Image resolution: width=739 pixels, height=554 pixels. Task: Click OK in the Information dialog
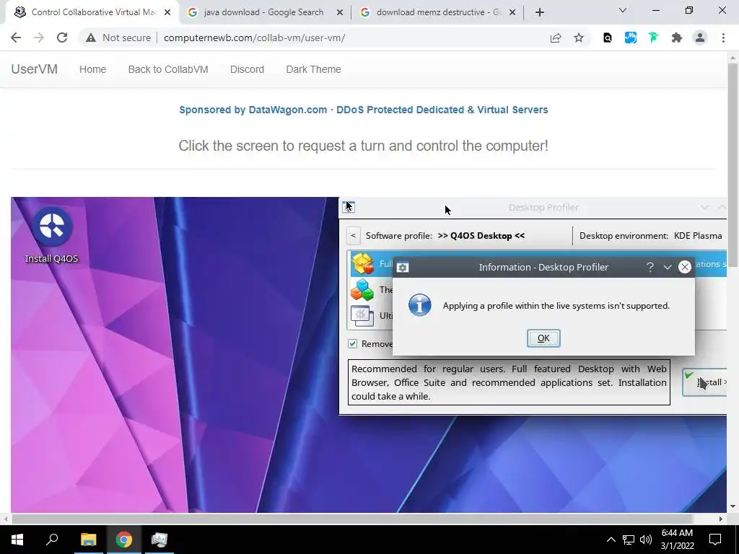[543, 338]
